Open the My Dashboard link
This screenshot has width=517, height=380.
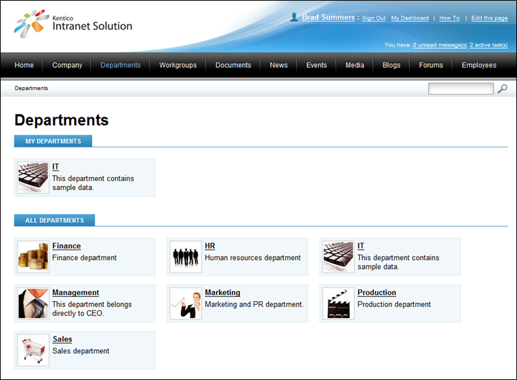coord(409,18)
